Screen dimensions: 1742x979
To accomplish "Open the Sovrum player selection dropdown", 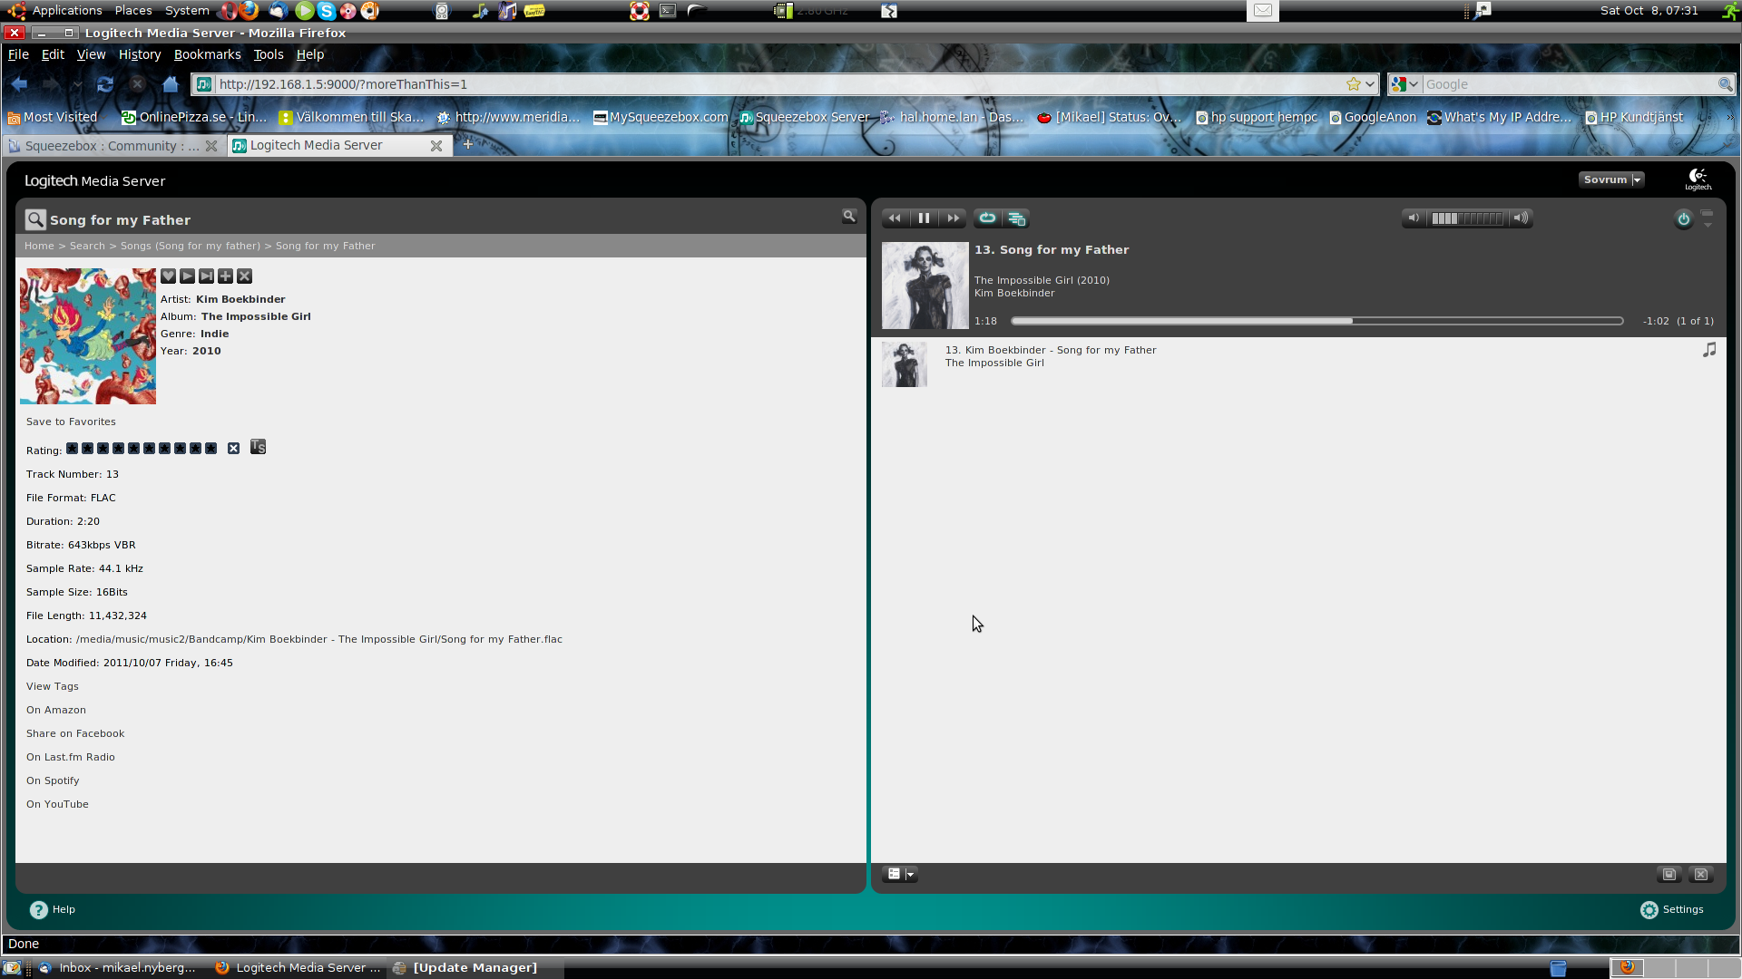I will coord(1611,179).
